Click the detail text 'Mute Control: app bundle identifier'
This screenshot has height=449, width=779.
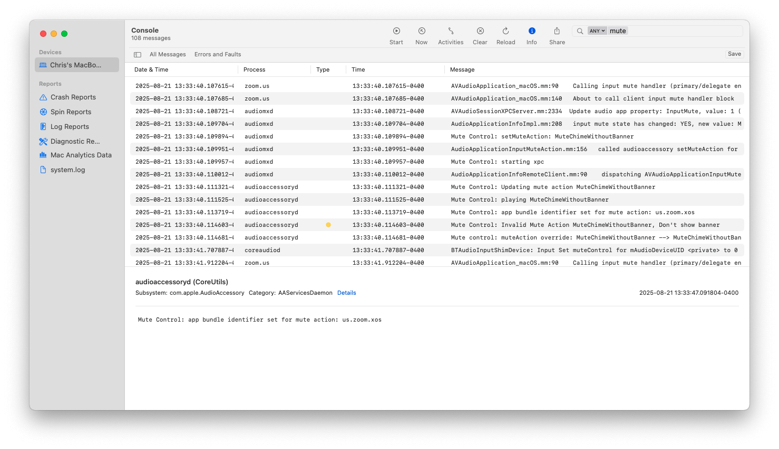click(260, 320)
